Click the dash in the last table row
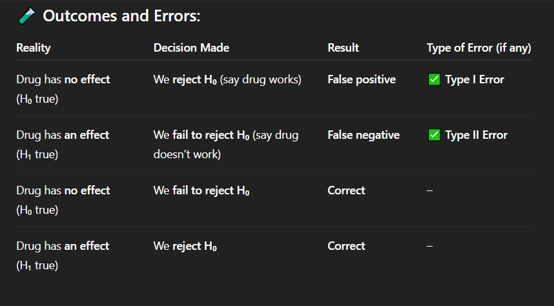 (x=430, y=246)
